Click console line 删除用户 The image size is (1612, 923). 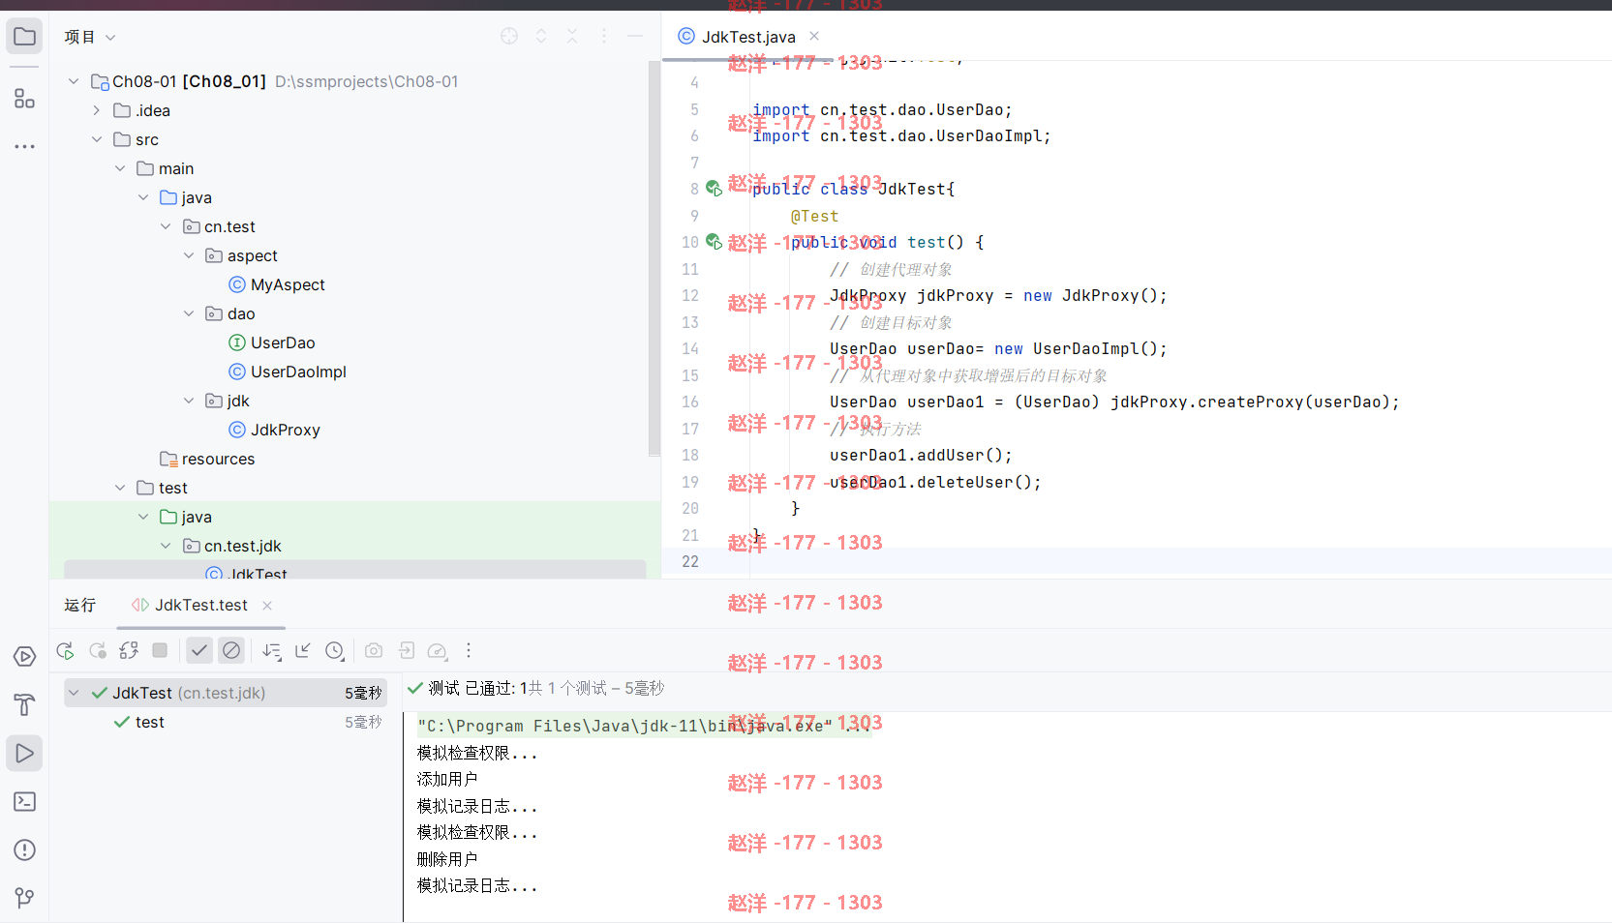tap(447, 859)
